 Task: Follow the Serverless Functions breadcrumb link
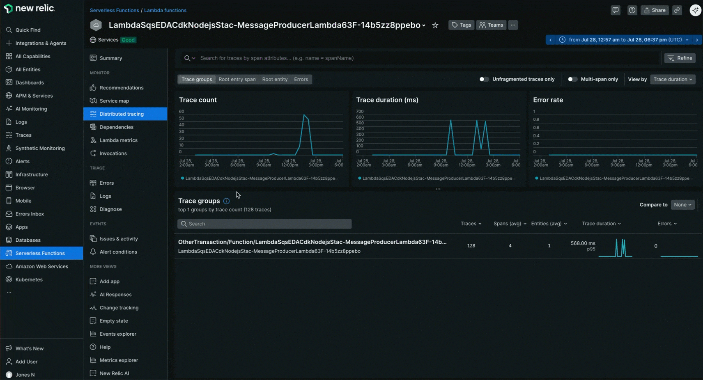pyautogui.click(x=114, y=10)
